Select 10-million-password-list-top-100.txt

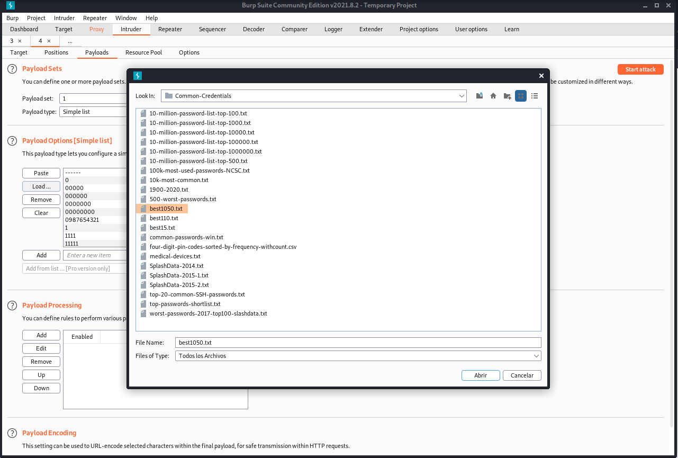198,113
